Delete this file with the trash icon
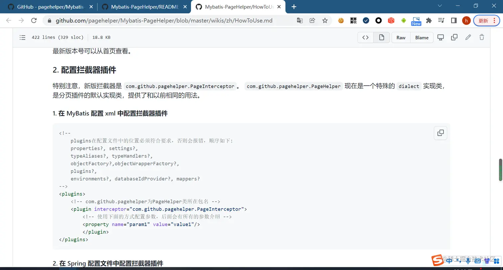503x270 pixels. click(482, 37)
